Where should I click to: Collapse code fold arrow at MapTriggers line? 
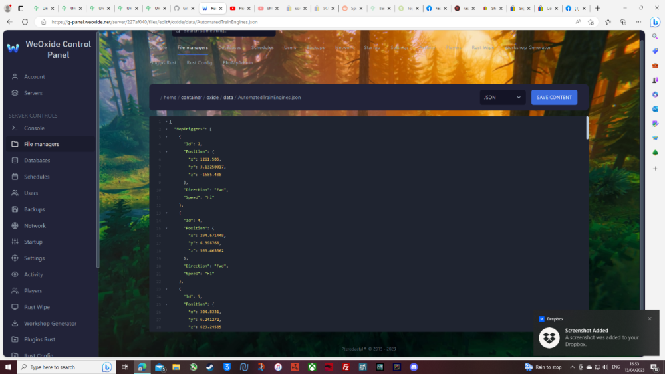[x=166, y=129]
